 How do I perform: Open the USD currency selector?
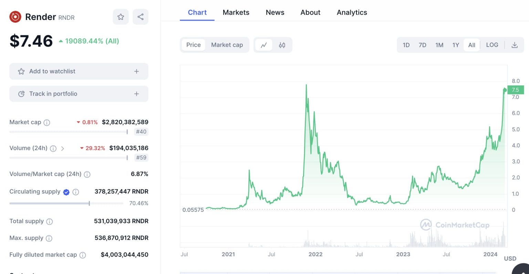510,259
